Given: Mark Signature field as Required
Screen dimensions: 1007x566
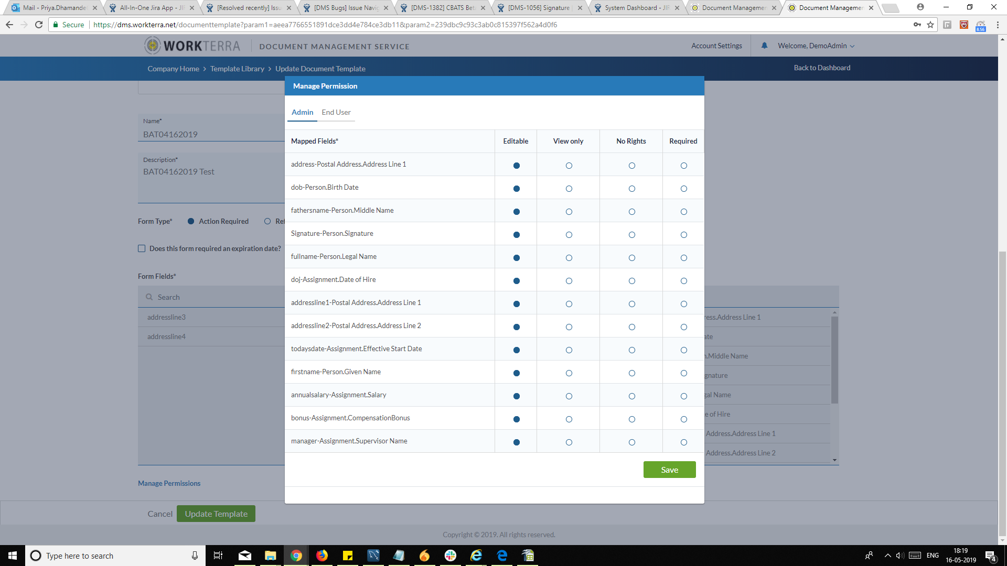Looking at the screenshot, I should click(x=683, y=235).
